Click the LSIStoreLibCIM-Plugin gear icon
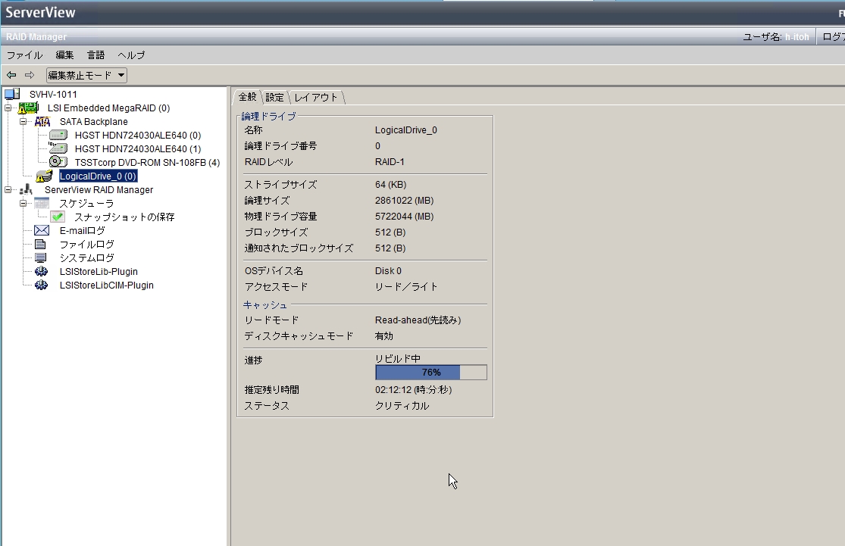 pyautogui.click(x=41, y=285)
